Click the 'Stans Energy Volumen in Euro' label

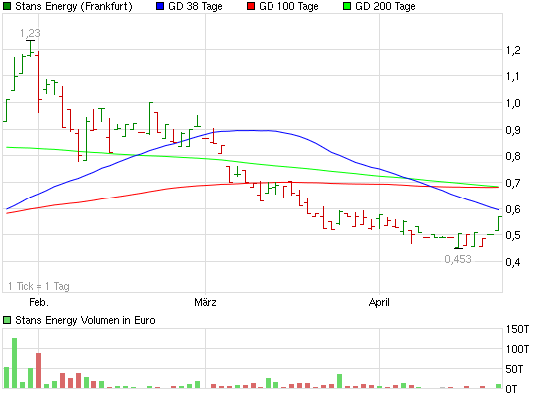(85, 320)
